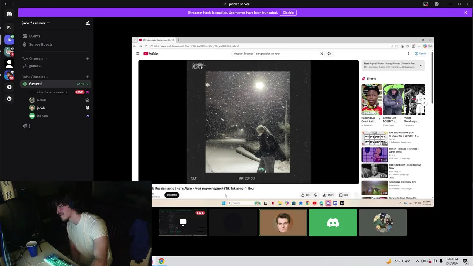Click the LIVE badge beside alberta

79,92
